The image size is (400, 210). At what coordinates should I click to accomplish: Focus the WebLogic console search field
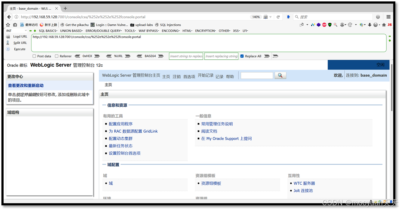[257, 75]
